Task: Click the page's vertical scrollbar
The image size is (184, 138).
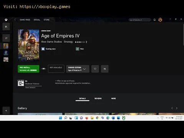Action: pos(183,34)
